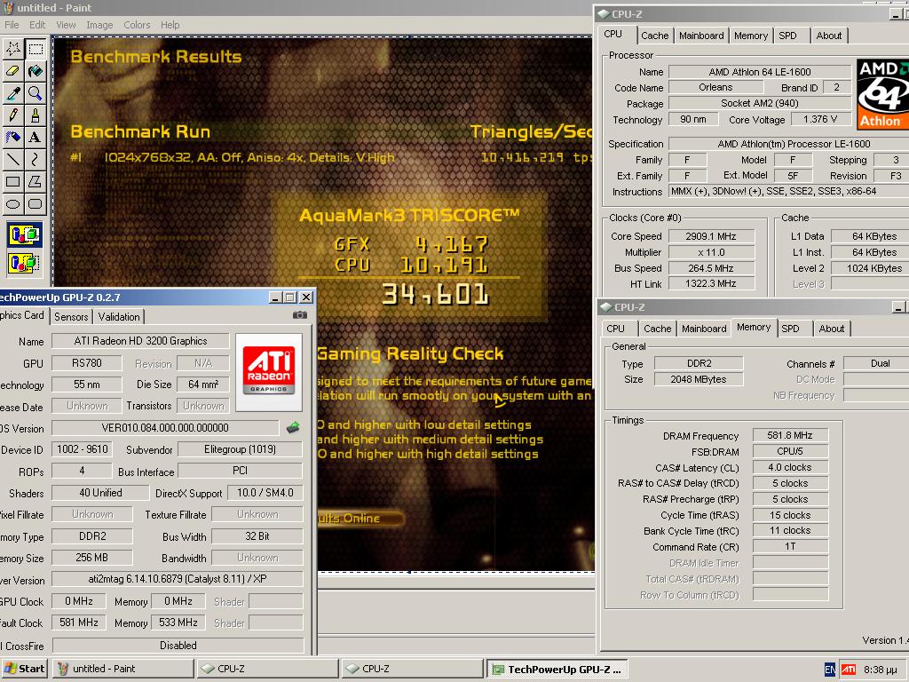Viewport: 909px width, 682px height.
Task: Click the 34,601 AquaMark3 total score
Action: (x=435, y=295)
